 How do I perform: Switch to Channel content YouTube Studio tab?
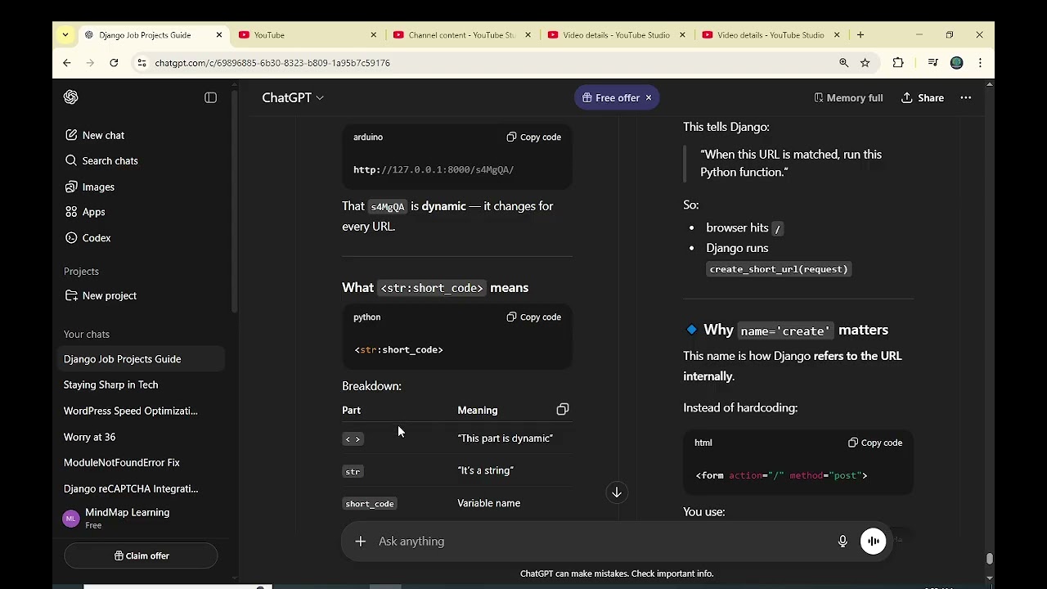(461, 35)
